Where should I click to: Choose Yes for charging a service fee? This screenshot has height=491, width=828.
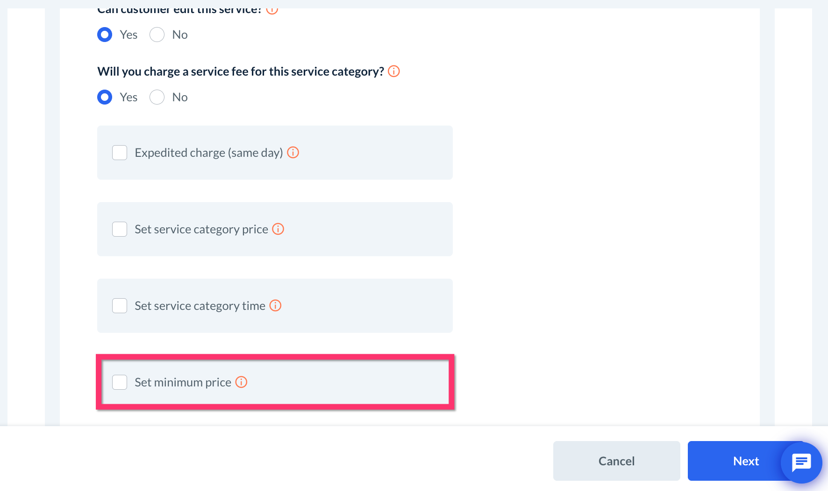tap(105, 97)
